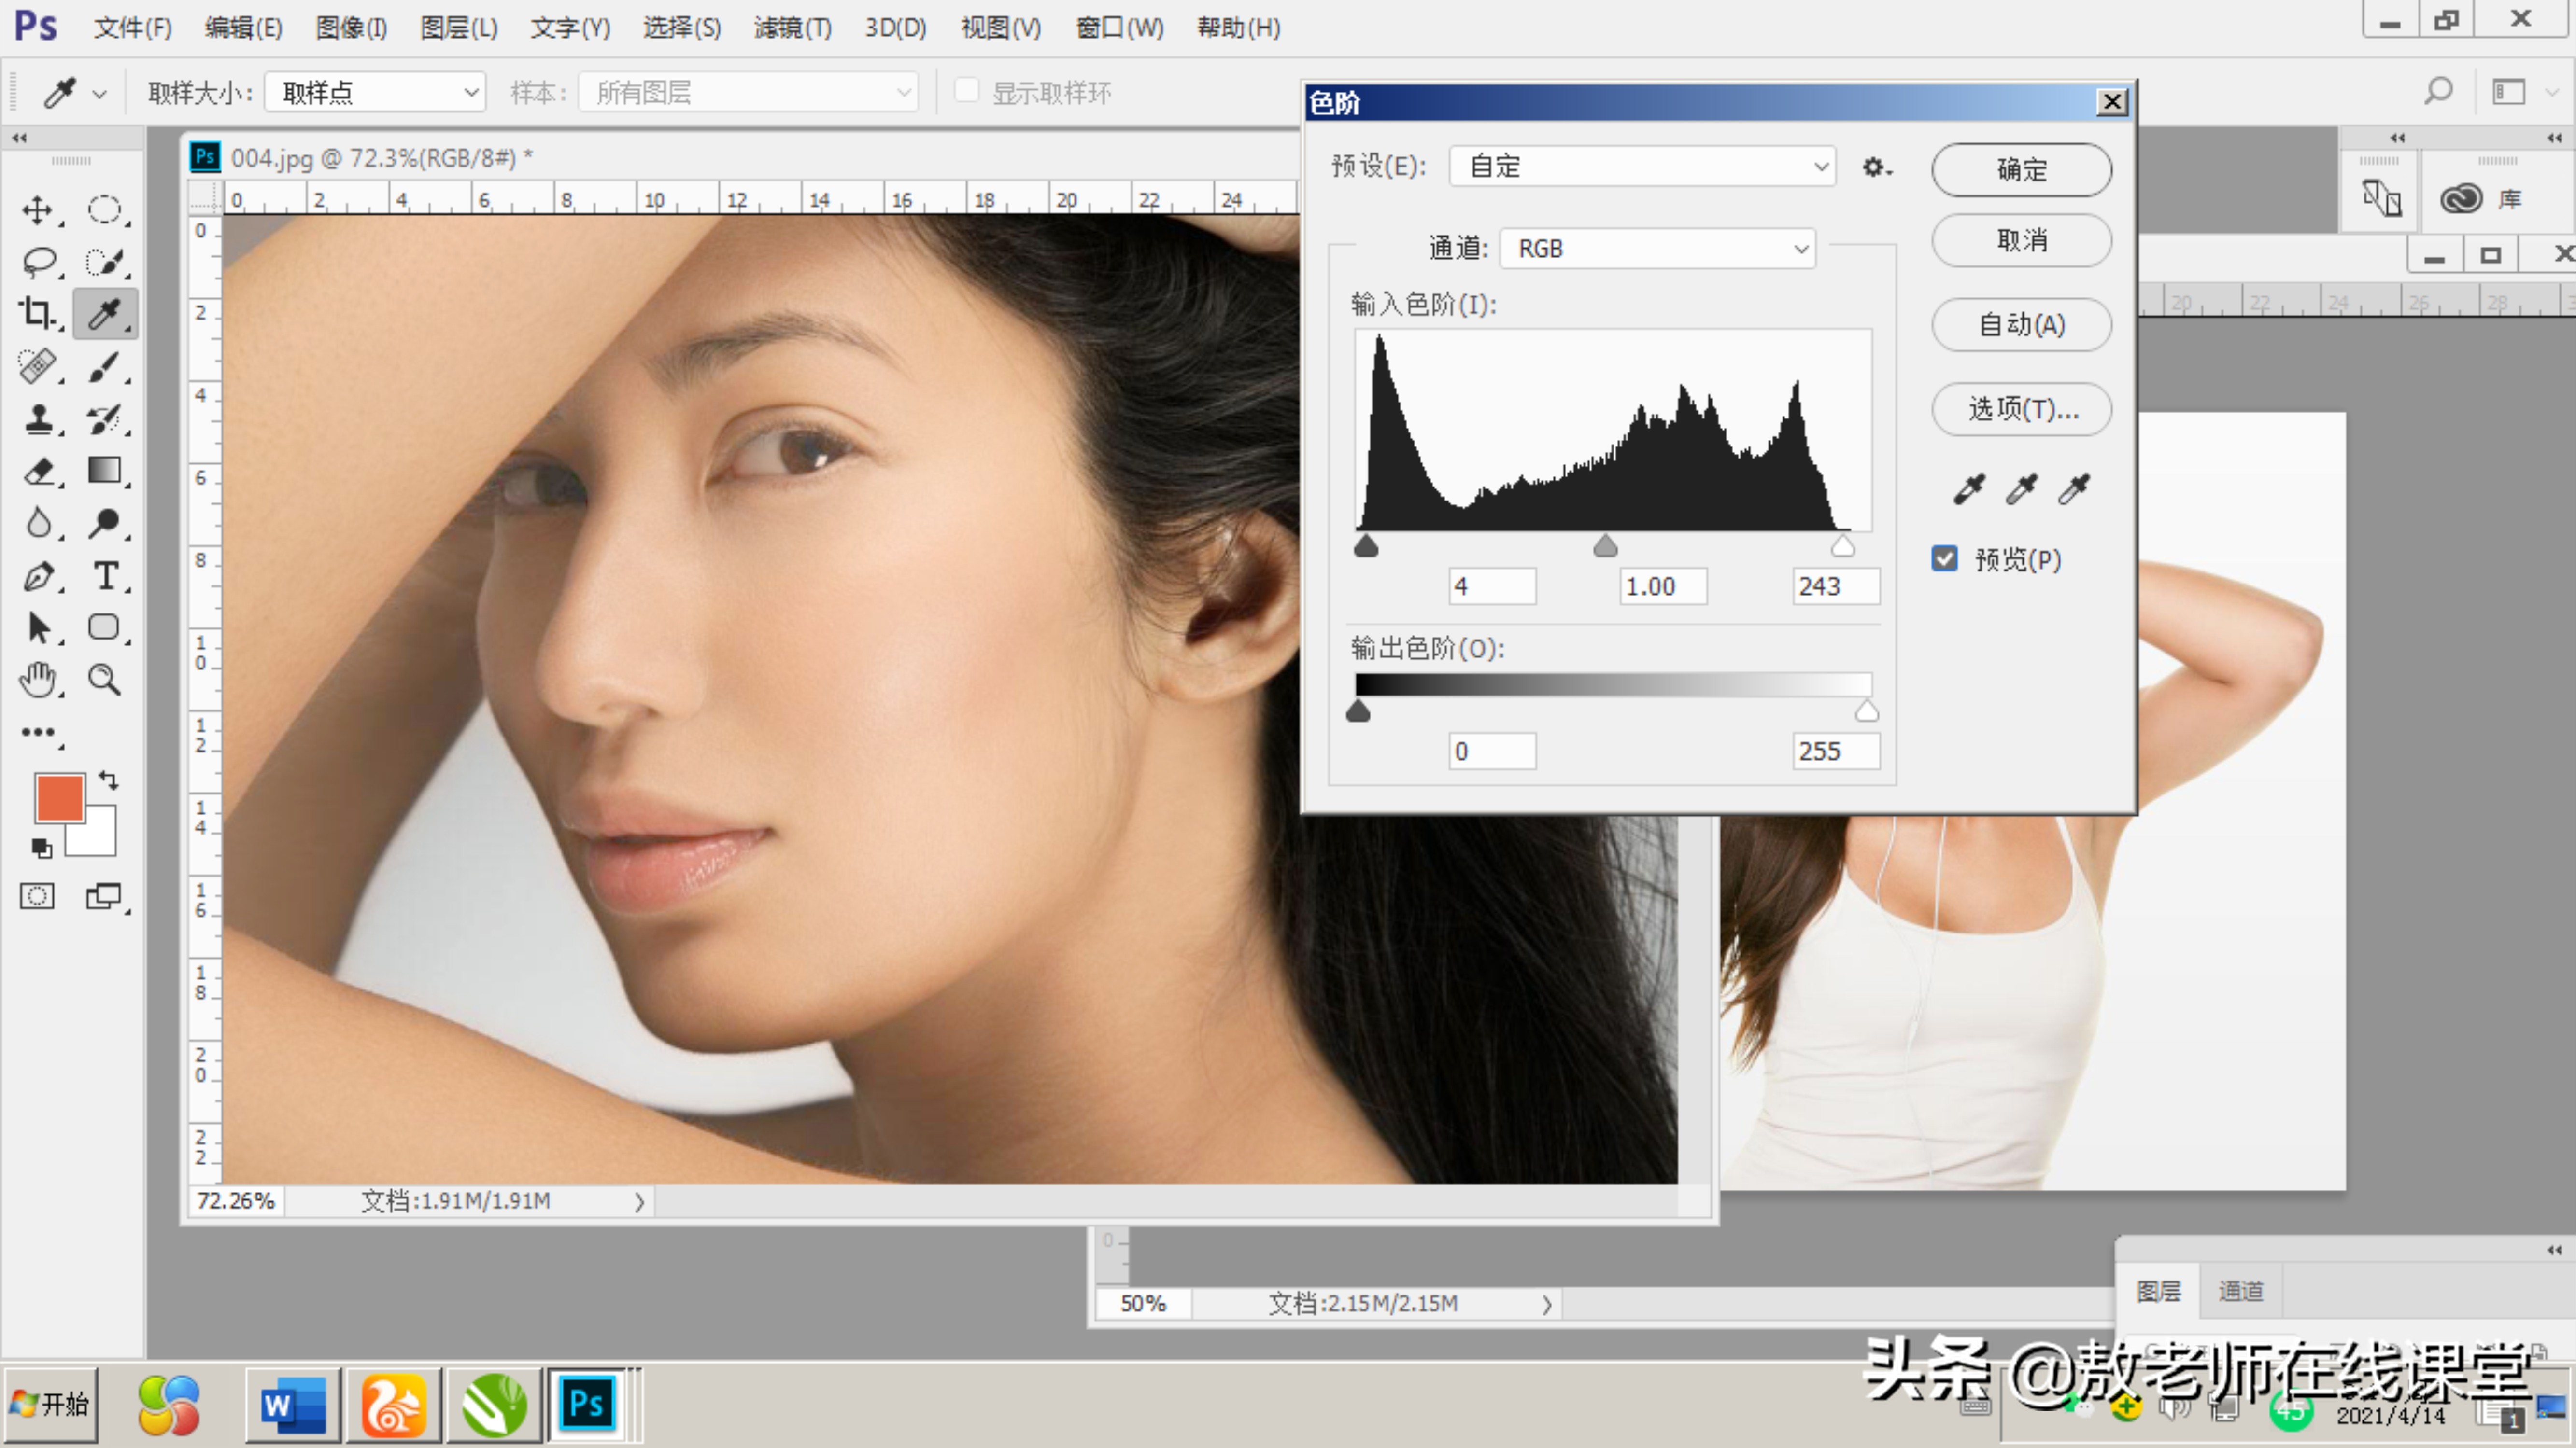Open the Libraries panel icon

[2462, 198]
